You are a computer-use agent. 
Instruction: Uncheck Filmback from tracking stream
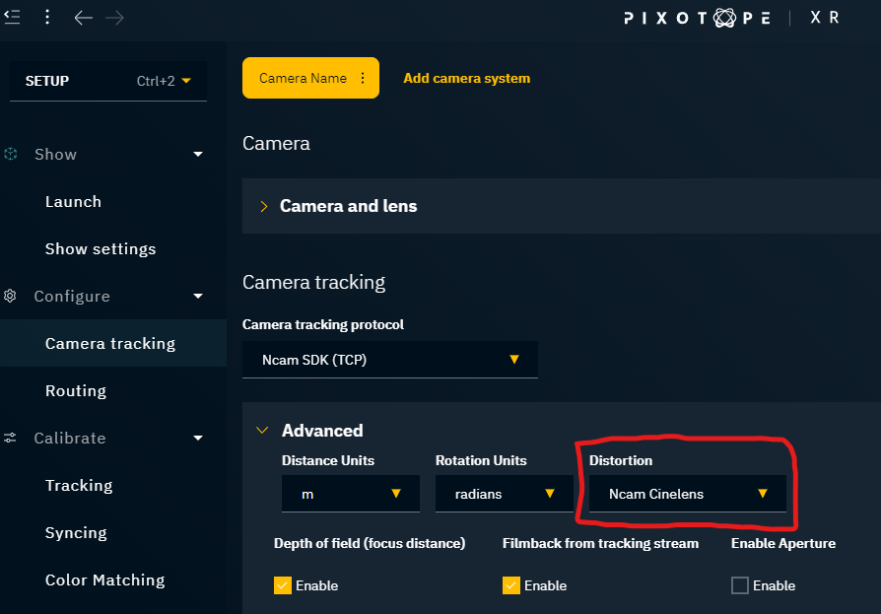tap(511, 585)
